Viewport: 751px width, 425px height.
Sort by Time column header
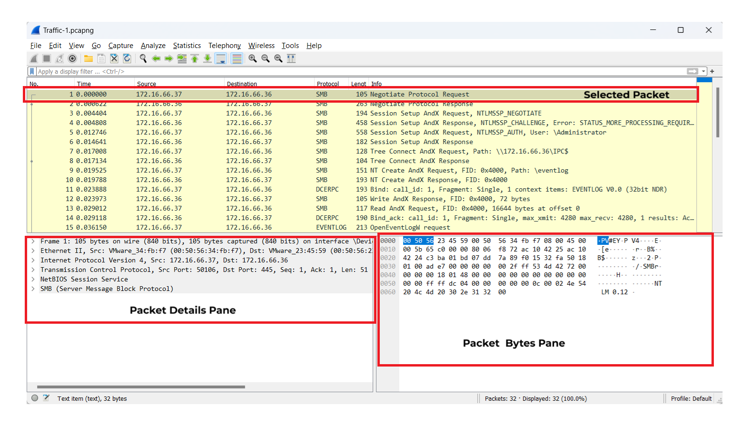click(105, 84)
